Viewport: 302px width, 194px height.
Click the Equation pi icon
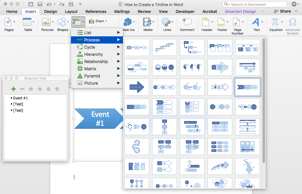(275, 22)
